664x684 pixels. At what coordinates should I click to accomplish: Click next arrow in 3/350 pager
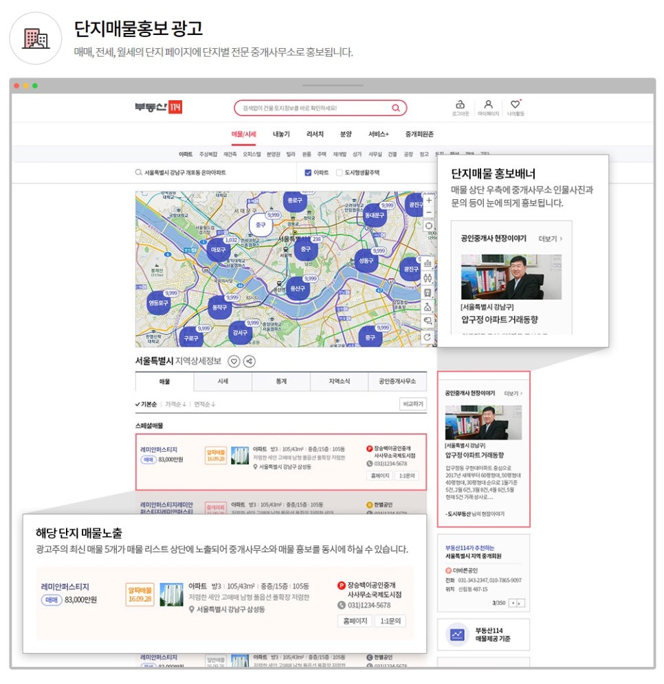point(520,603)
